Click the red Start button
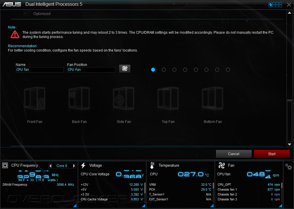The image size is (294, 209). pyautogui.click(x=271, y=154)
